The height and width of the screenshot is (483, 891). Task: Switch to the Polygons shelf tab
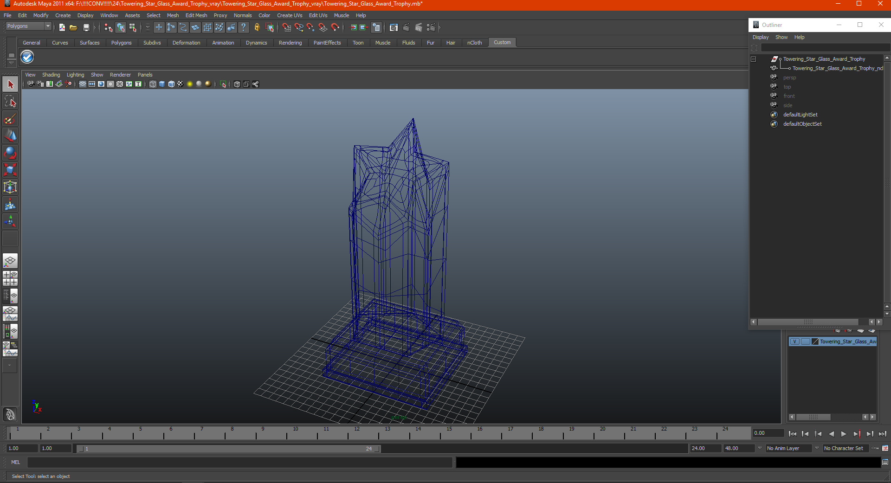(121, 43)
